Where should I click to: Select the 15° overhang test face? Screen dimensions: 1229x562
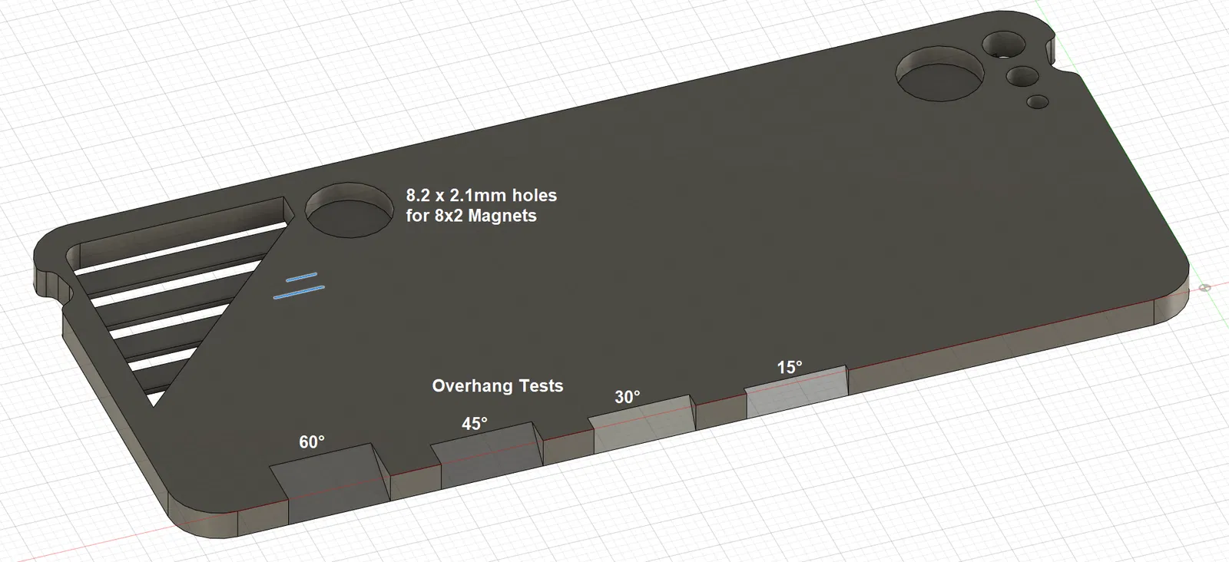coord(796,393)
